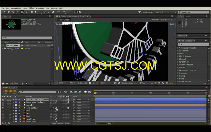Image resolution: width=211 pixels, height=132 pixels.
Task: Expand the Blur & Sharpen effects category
Action: click(x=178, y=56)
